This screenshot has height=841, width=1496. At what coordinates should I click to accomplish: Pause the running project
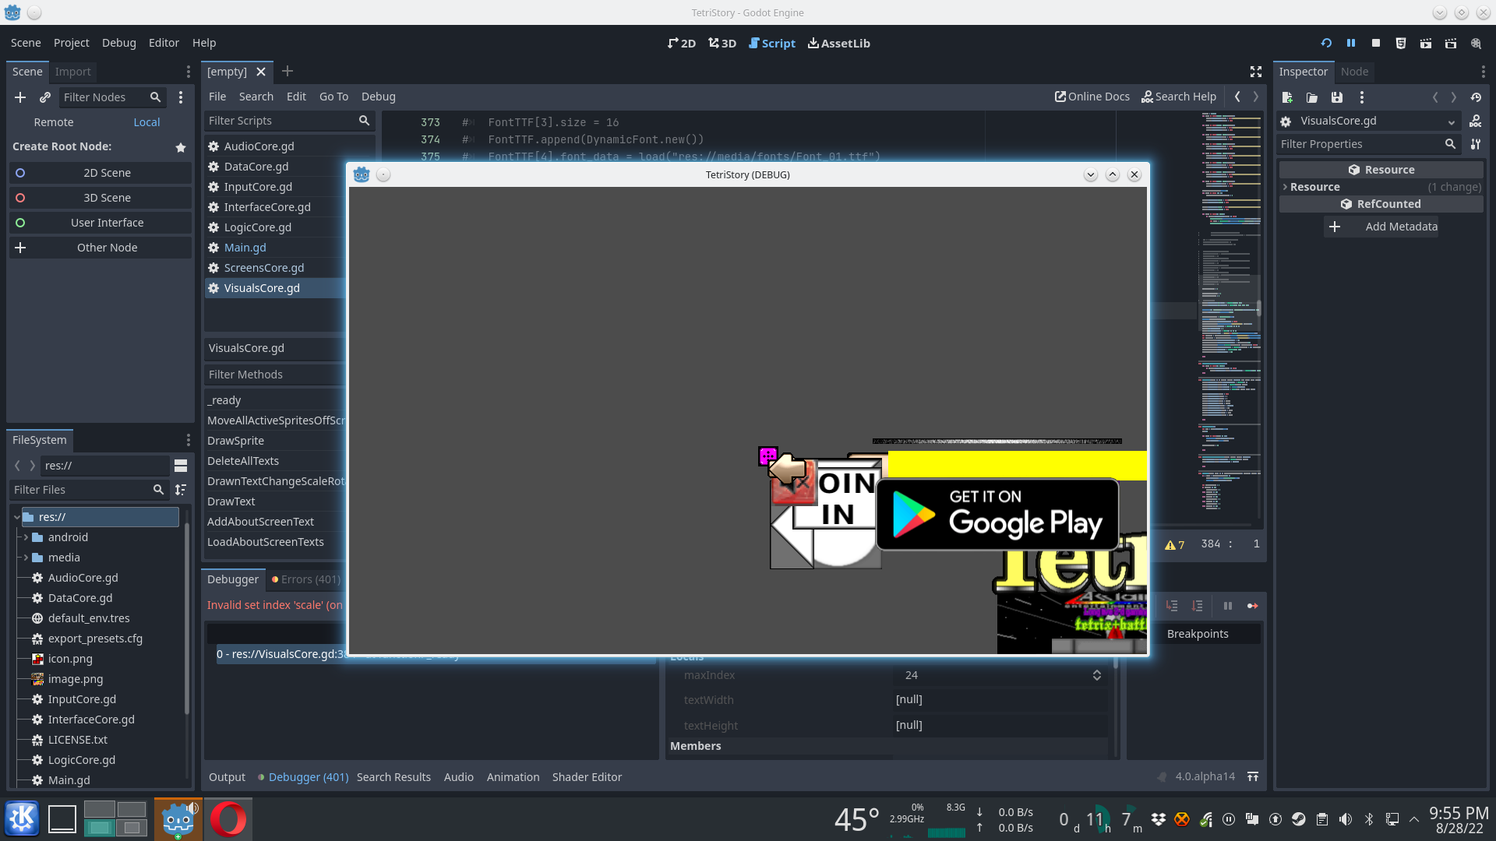click(x=1351, y=43)
